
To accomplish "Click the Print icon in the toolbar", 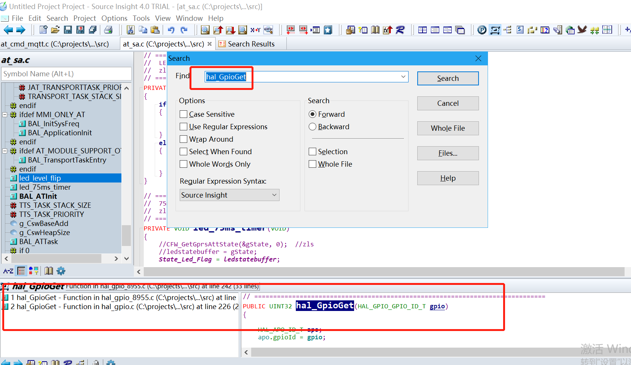I will pyautogui.click(x=108, y=30).
